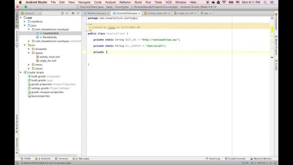Collapse the app module node
This screenshot has height=165, width=293.
21,17
